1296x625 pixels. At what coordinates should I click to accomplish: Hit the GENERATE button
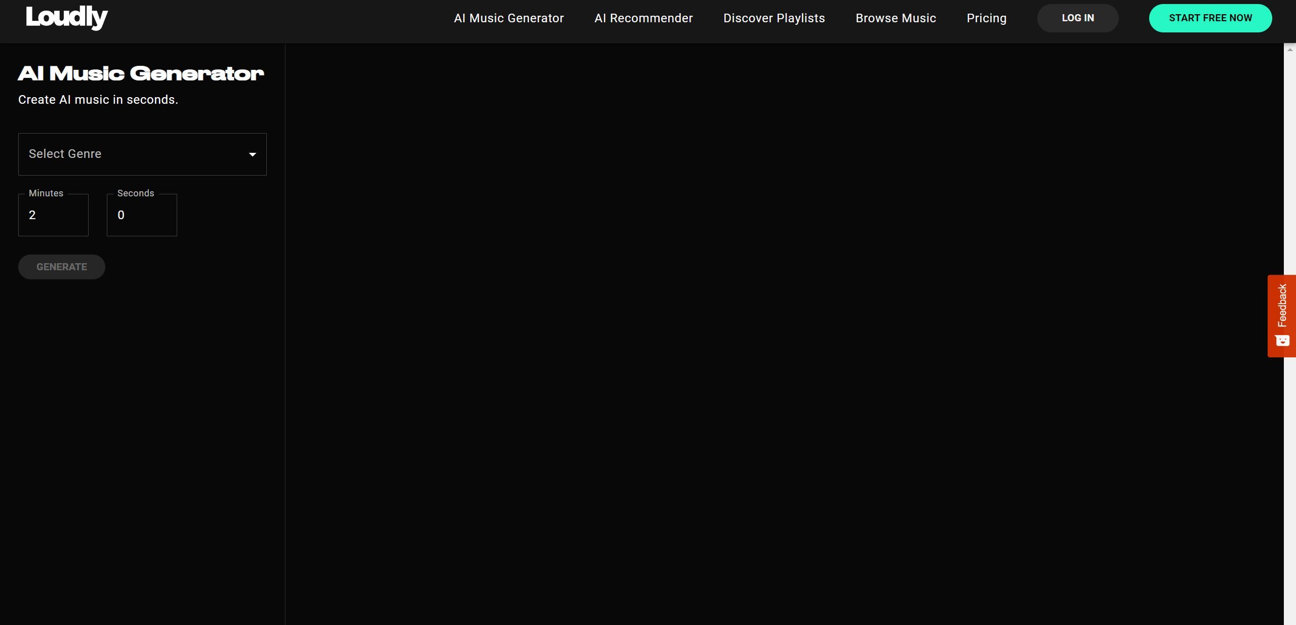point(62,267)
